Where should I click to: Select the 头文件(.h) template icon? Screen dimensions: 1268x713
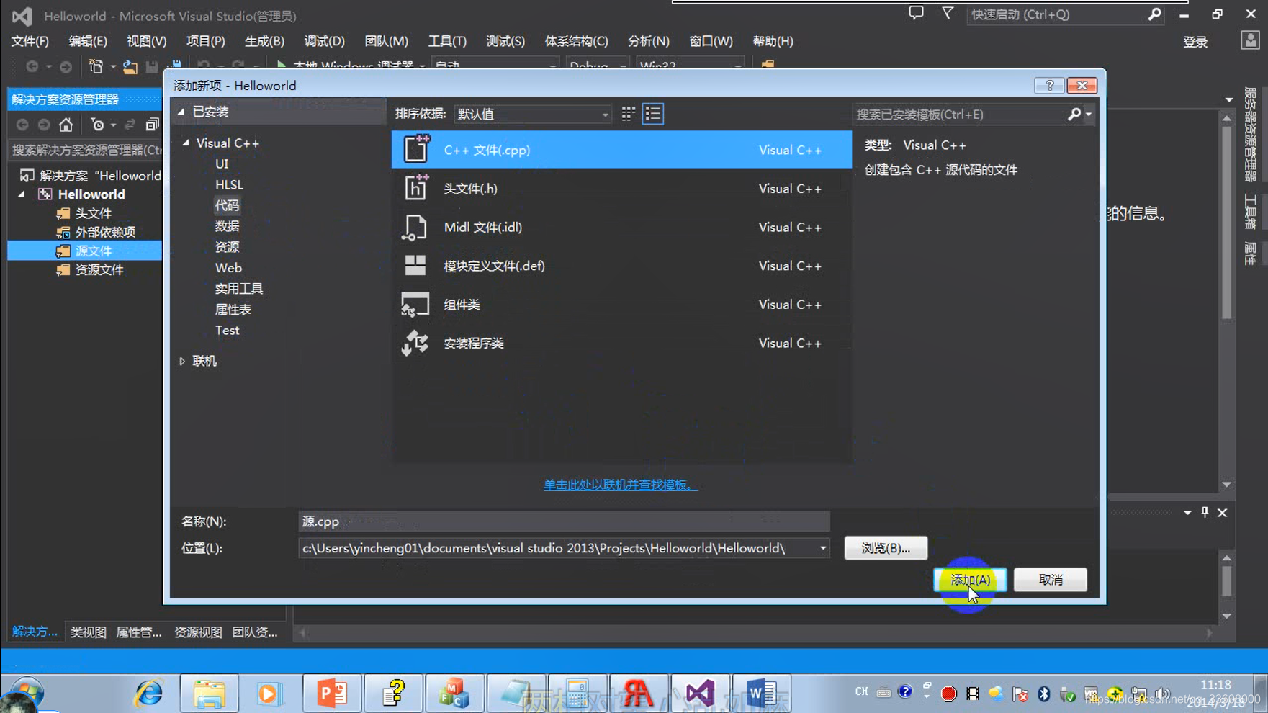coord(415,188)
